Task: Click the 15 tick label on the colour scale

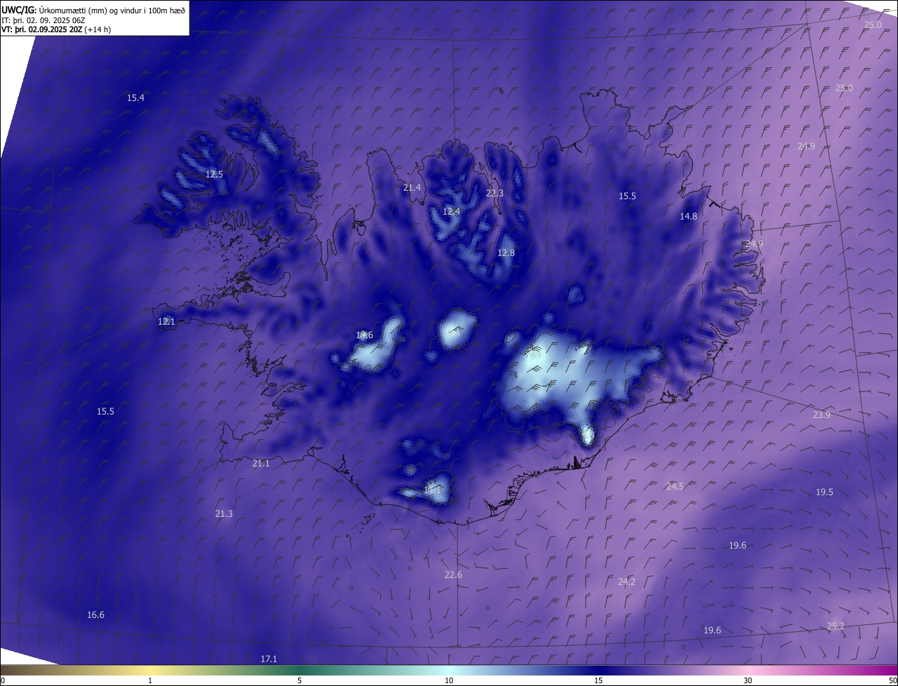Action: coord(598,680)
